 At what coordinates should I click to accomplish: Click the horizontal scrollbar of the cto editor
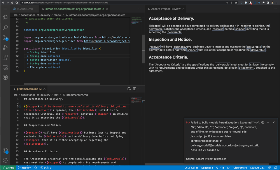pos(62,84)
